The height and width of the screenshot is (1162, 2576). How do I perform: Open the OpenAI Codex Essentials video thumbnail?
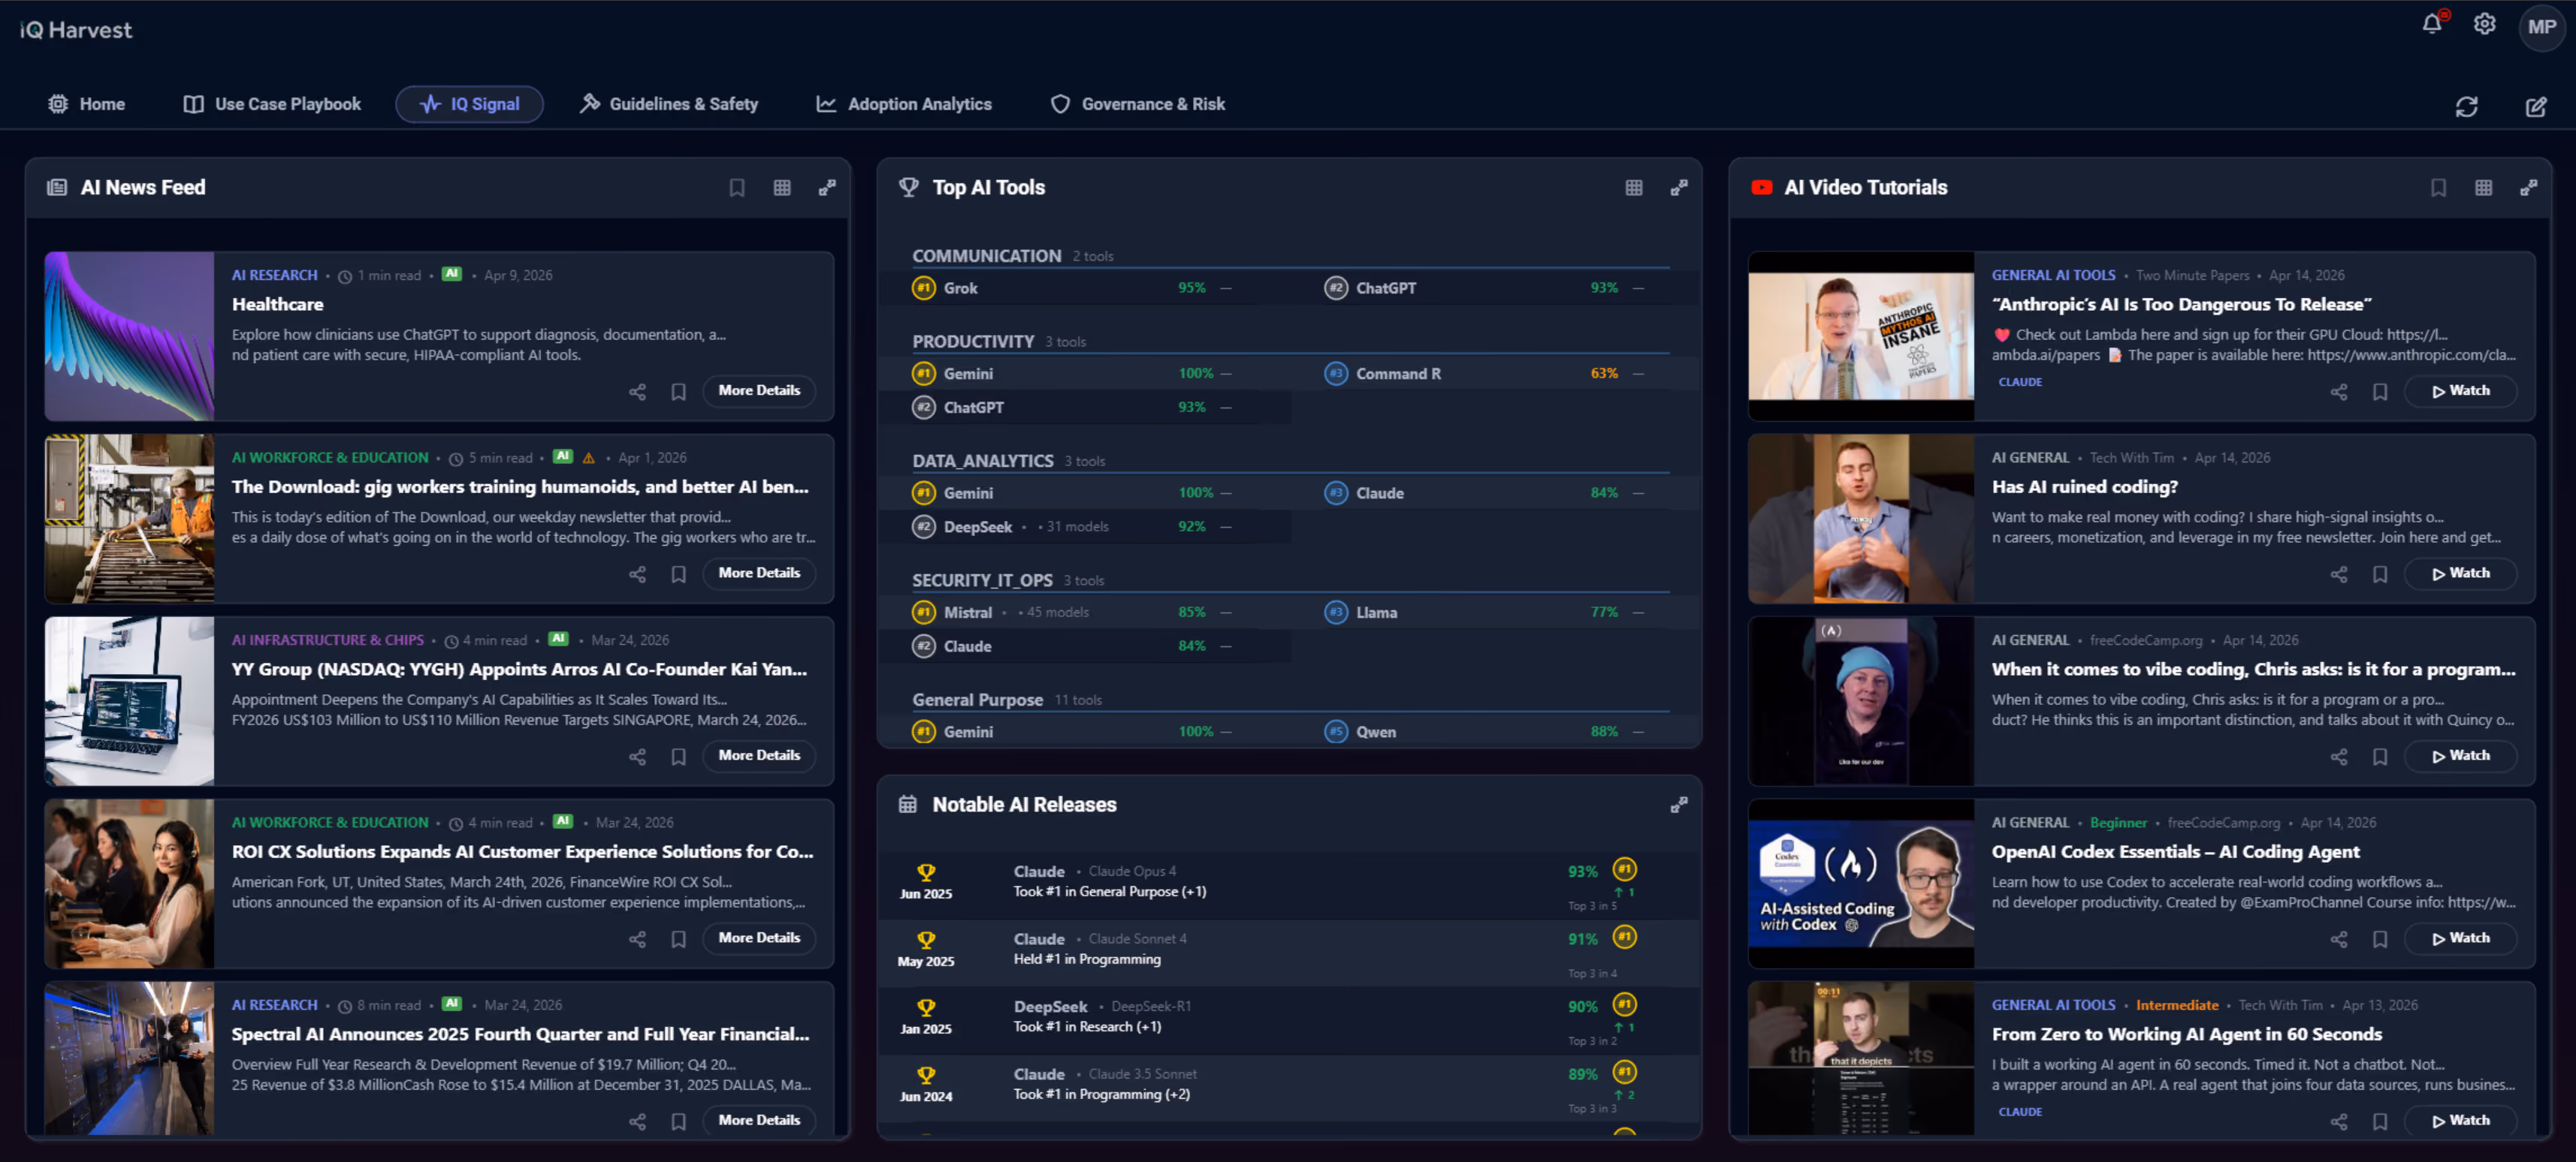click(1861, 884)
